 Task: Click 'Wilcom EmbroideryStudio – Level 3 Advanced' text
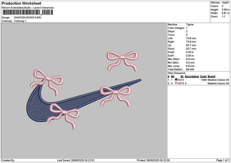pos(27,8)
